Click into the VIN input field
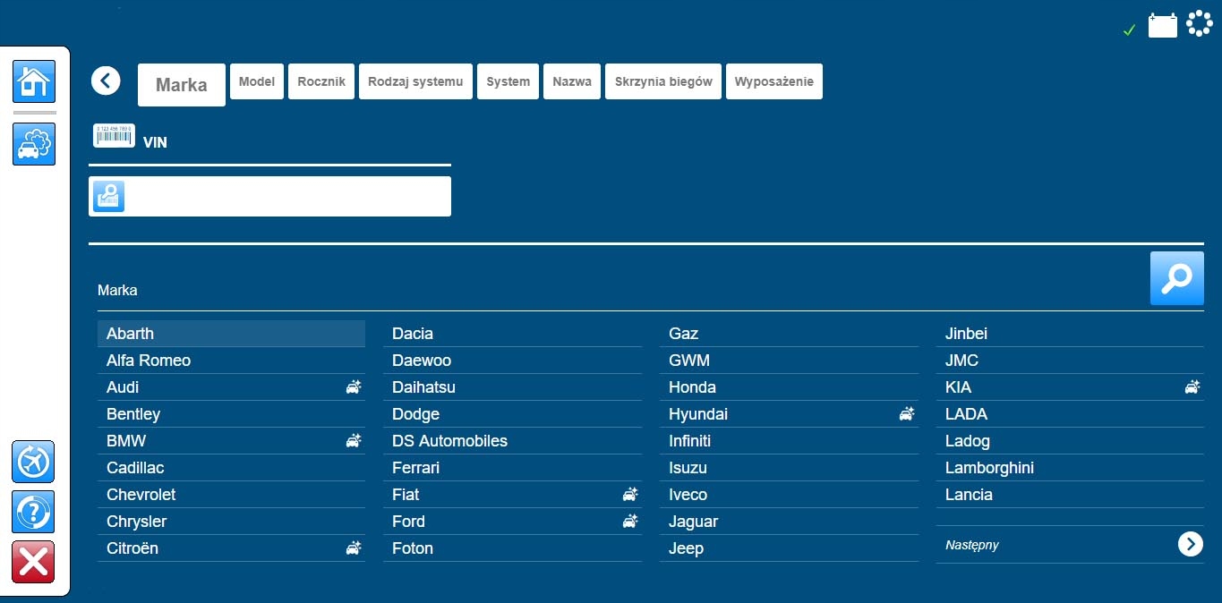The image size is (1222, 603). tap(269, 196)
